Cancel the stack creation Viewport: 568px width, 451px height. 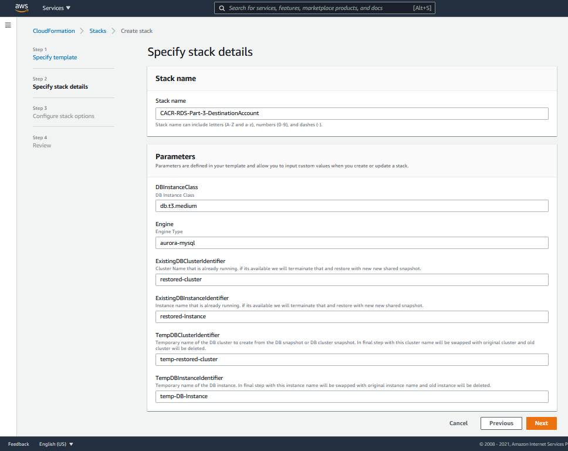click(458, 423)
